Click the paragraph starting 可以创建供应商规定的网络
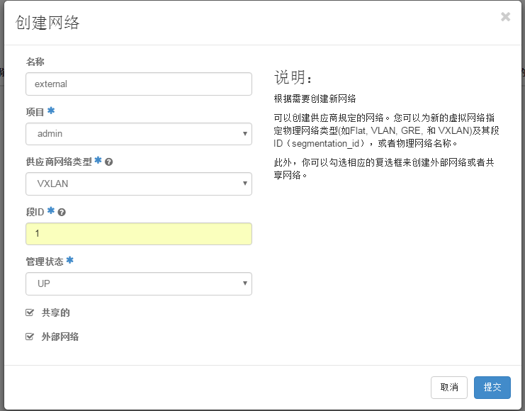 pos(386,130)
